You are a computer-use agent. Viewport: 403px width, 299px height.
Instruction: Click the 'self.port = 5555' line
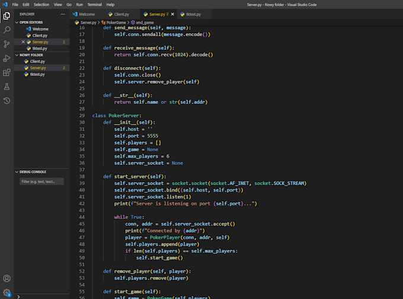click(x=136, y=136)
